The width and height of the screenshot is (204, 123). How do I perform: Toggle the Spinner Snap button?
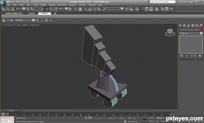[99, 9]
